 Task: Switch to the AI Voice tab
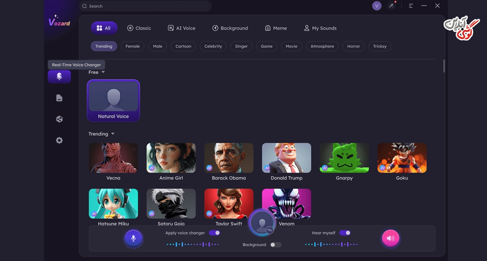pos(181,28)
